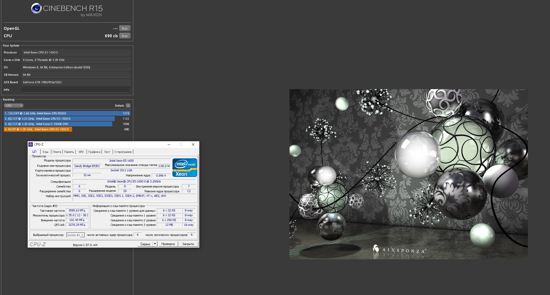This screenshot has width=550, height=295.
Task: Open the CPU ranking type dropdown
Action: pyautogui.click(x=14, y=106)
